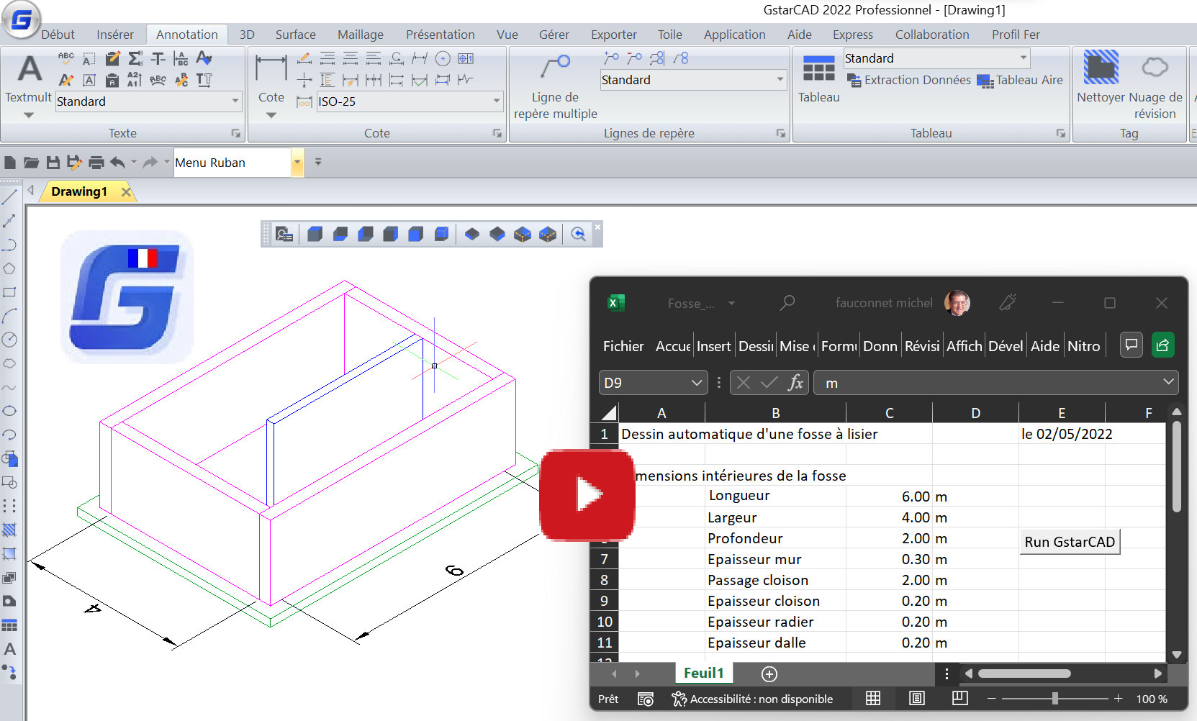
Task: Click the Nettoyer clean-up icon
Action: coord(1101,68)
